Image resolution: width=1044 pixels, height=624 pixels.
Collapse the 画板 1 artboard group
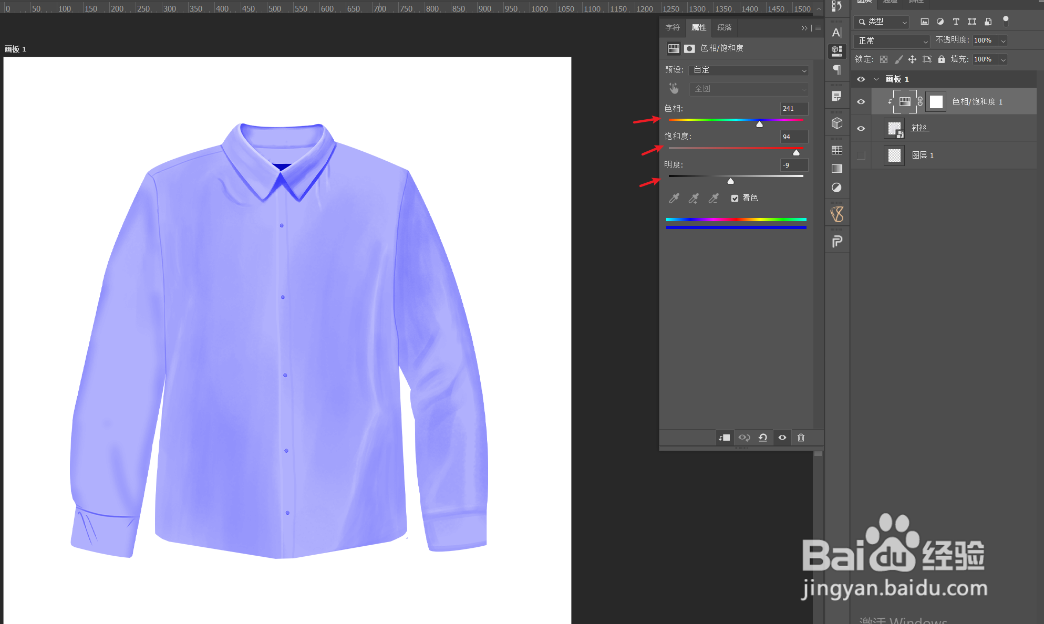[876, 79]
